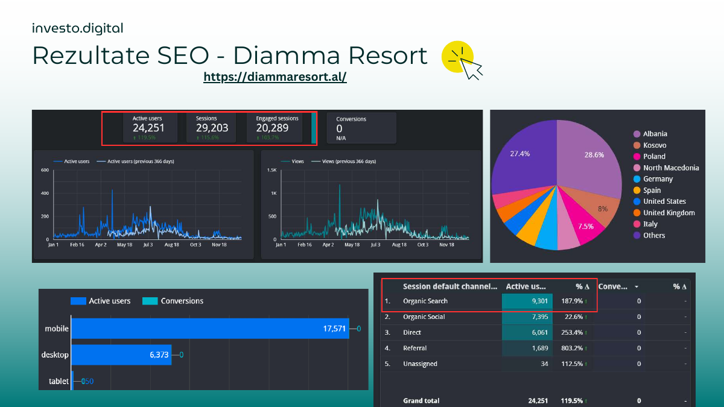The height and width of the screenshot is (407, 724).
Task: Select the Active users scorecard showing 24,251
Action: coord(150,128)
